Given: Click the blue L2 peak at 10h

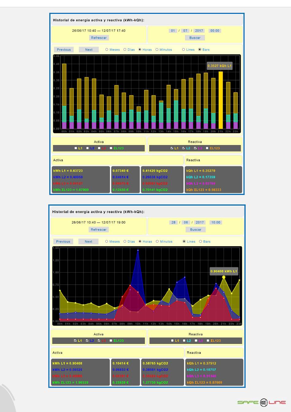Looking at the screenshot, I should (x=138, y=250).
